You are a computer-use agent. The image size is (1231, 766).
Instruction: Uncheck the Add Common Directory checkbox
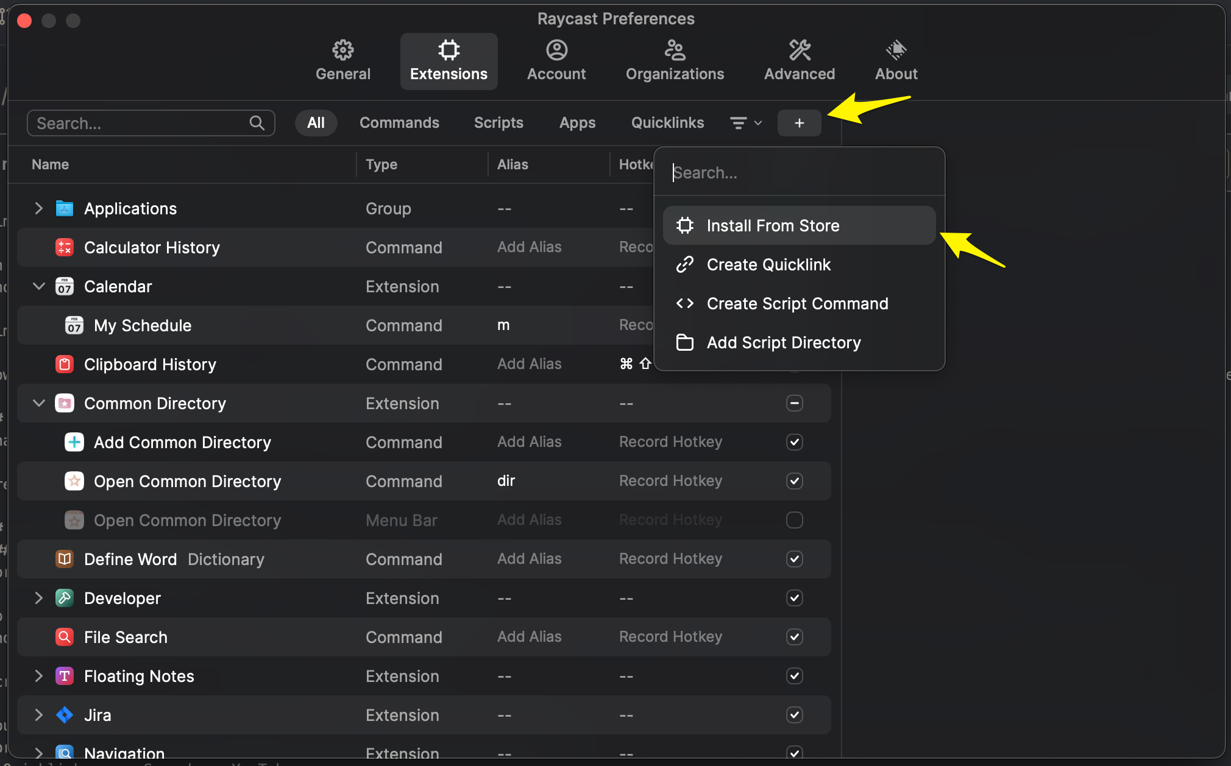(794, 442)
